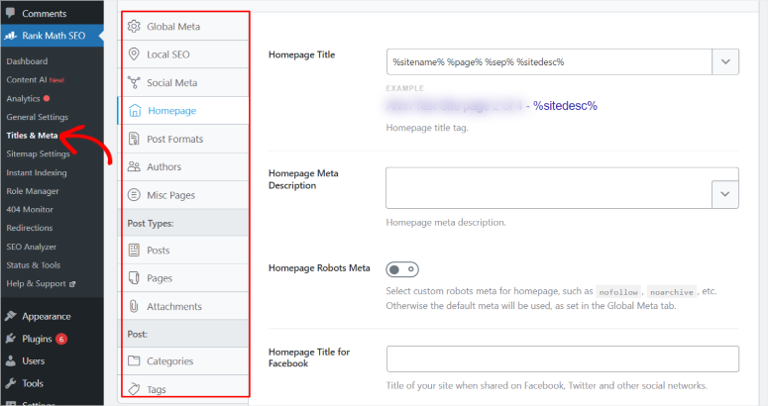This screenshot has height=406, width=768.
Task: Open the Users menu
Action: coord(34,361)
